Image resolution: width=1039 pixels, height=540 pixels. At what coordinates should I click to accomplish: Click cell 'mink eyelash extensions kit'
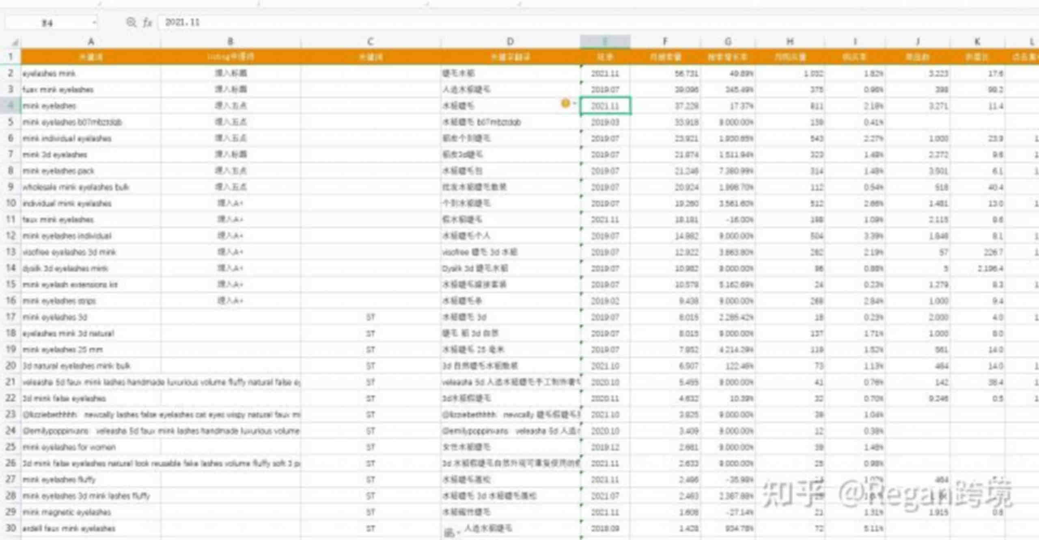pyautogui.click(x=91, y=284)
